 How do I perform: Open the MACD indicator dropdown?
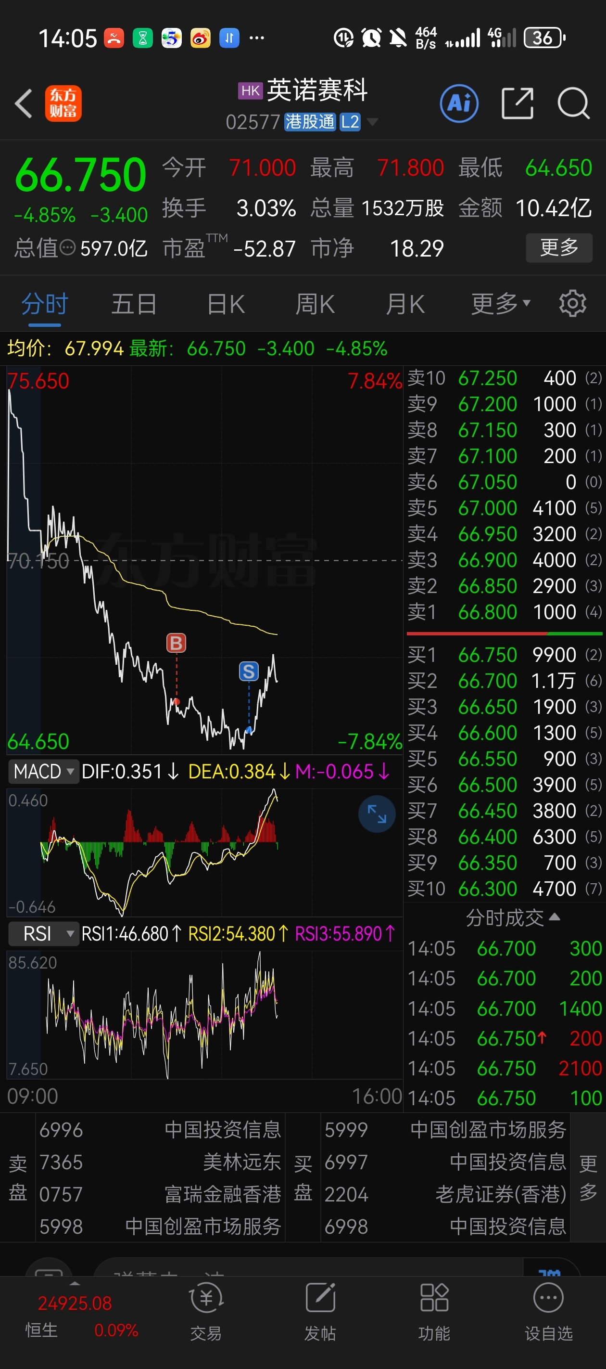coord(44,771)
